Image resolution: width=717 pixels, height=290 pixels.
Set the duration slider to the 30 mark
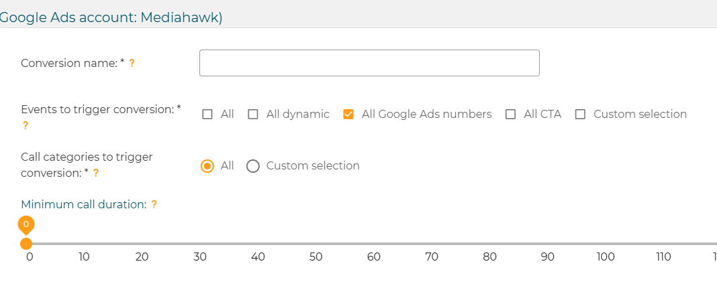[x=200, y=244]
